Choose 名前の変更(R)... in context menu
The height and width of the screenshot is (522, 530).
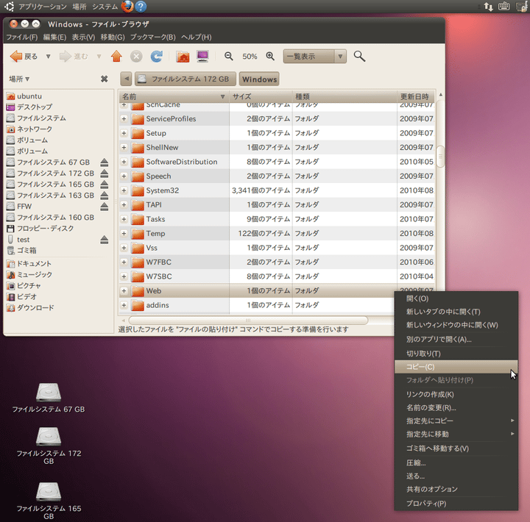(x=456, y=408)
